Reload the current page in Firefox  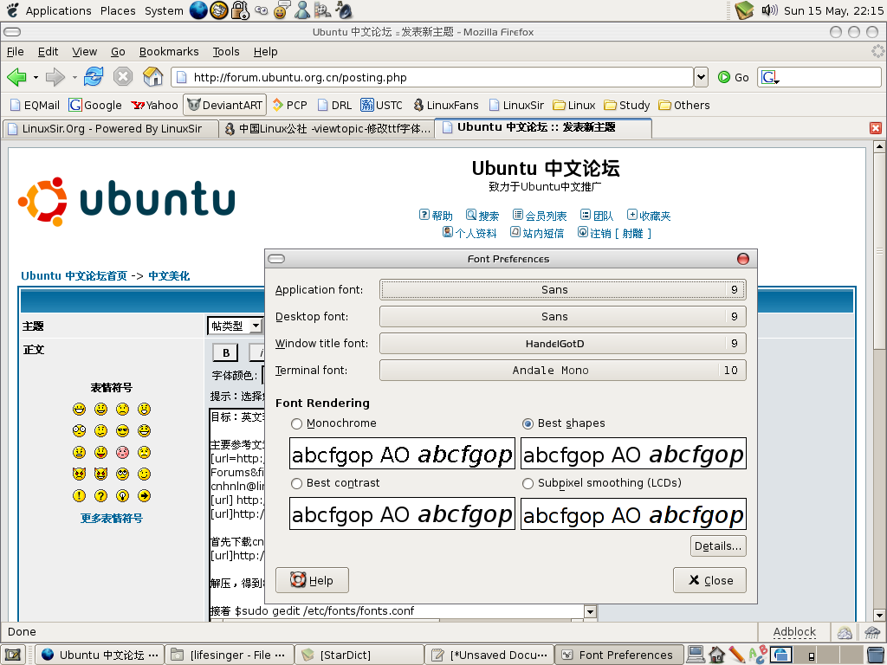coord(94,77)
